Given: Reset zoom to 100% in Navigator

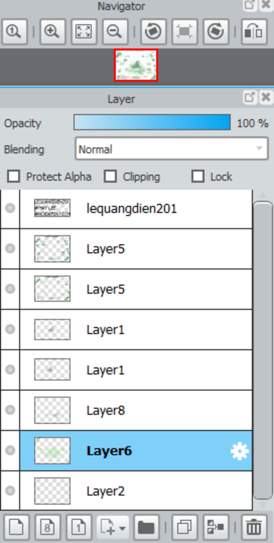Looking at the screenshot, I should (14, 32).
